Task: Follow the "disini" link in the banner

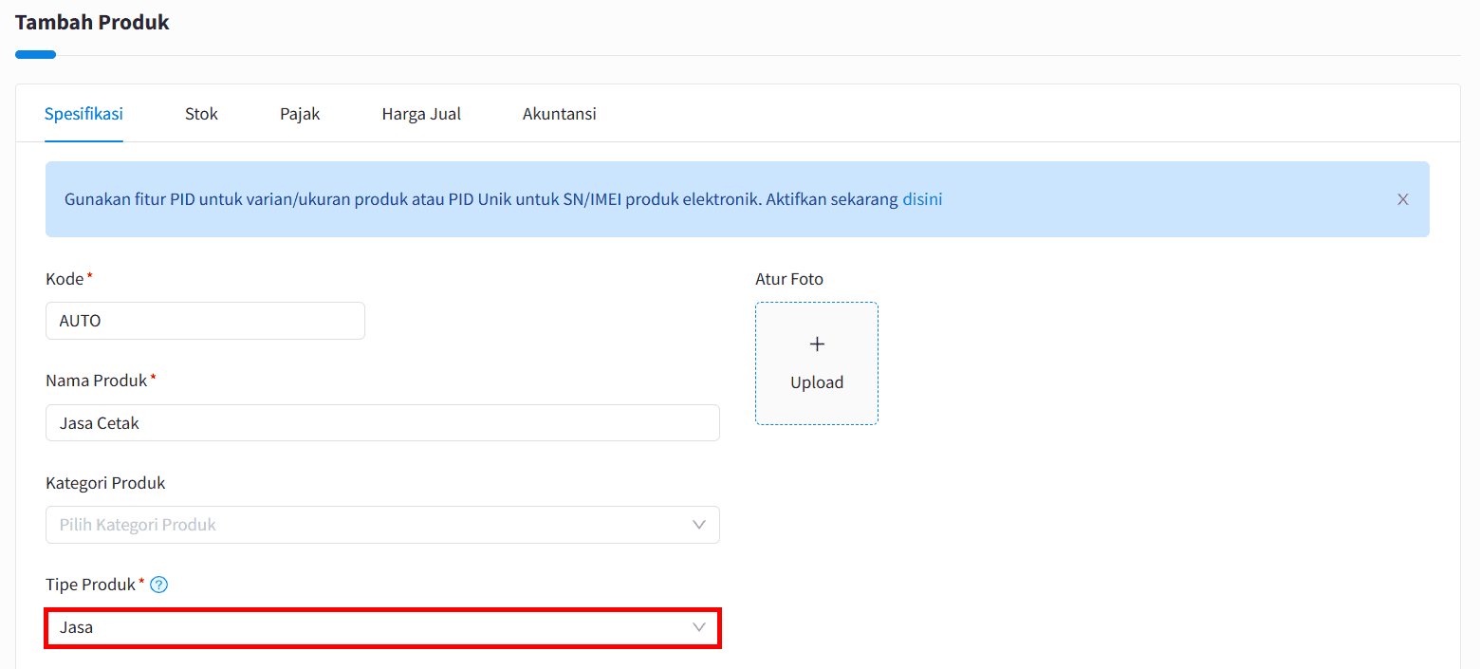Action: [922, 199]
